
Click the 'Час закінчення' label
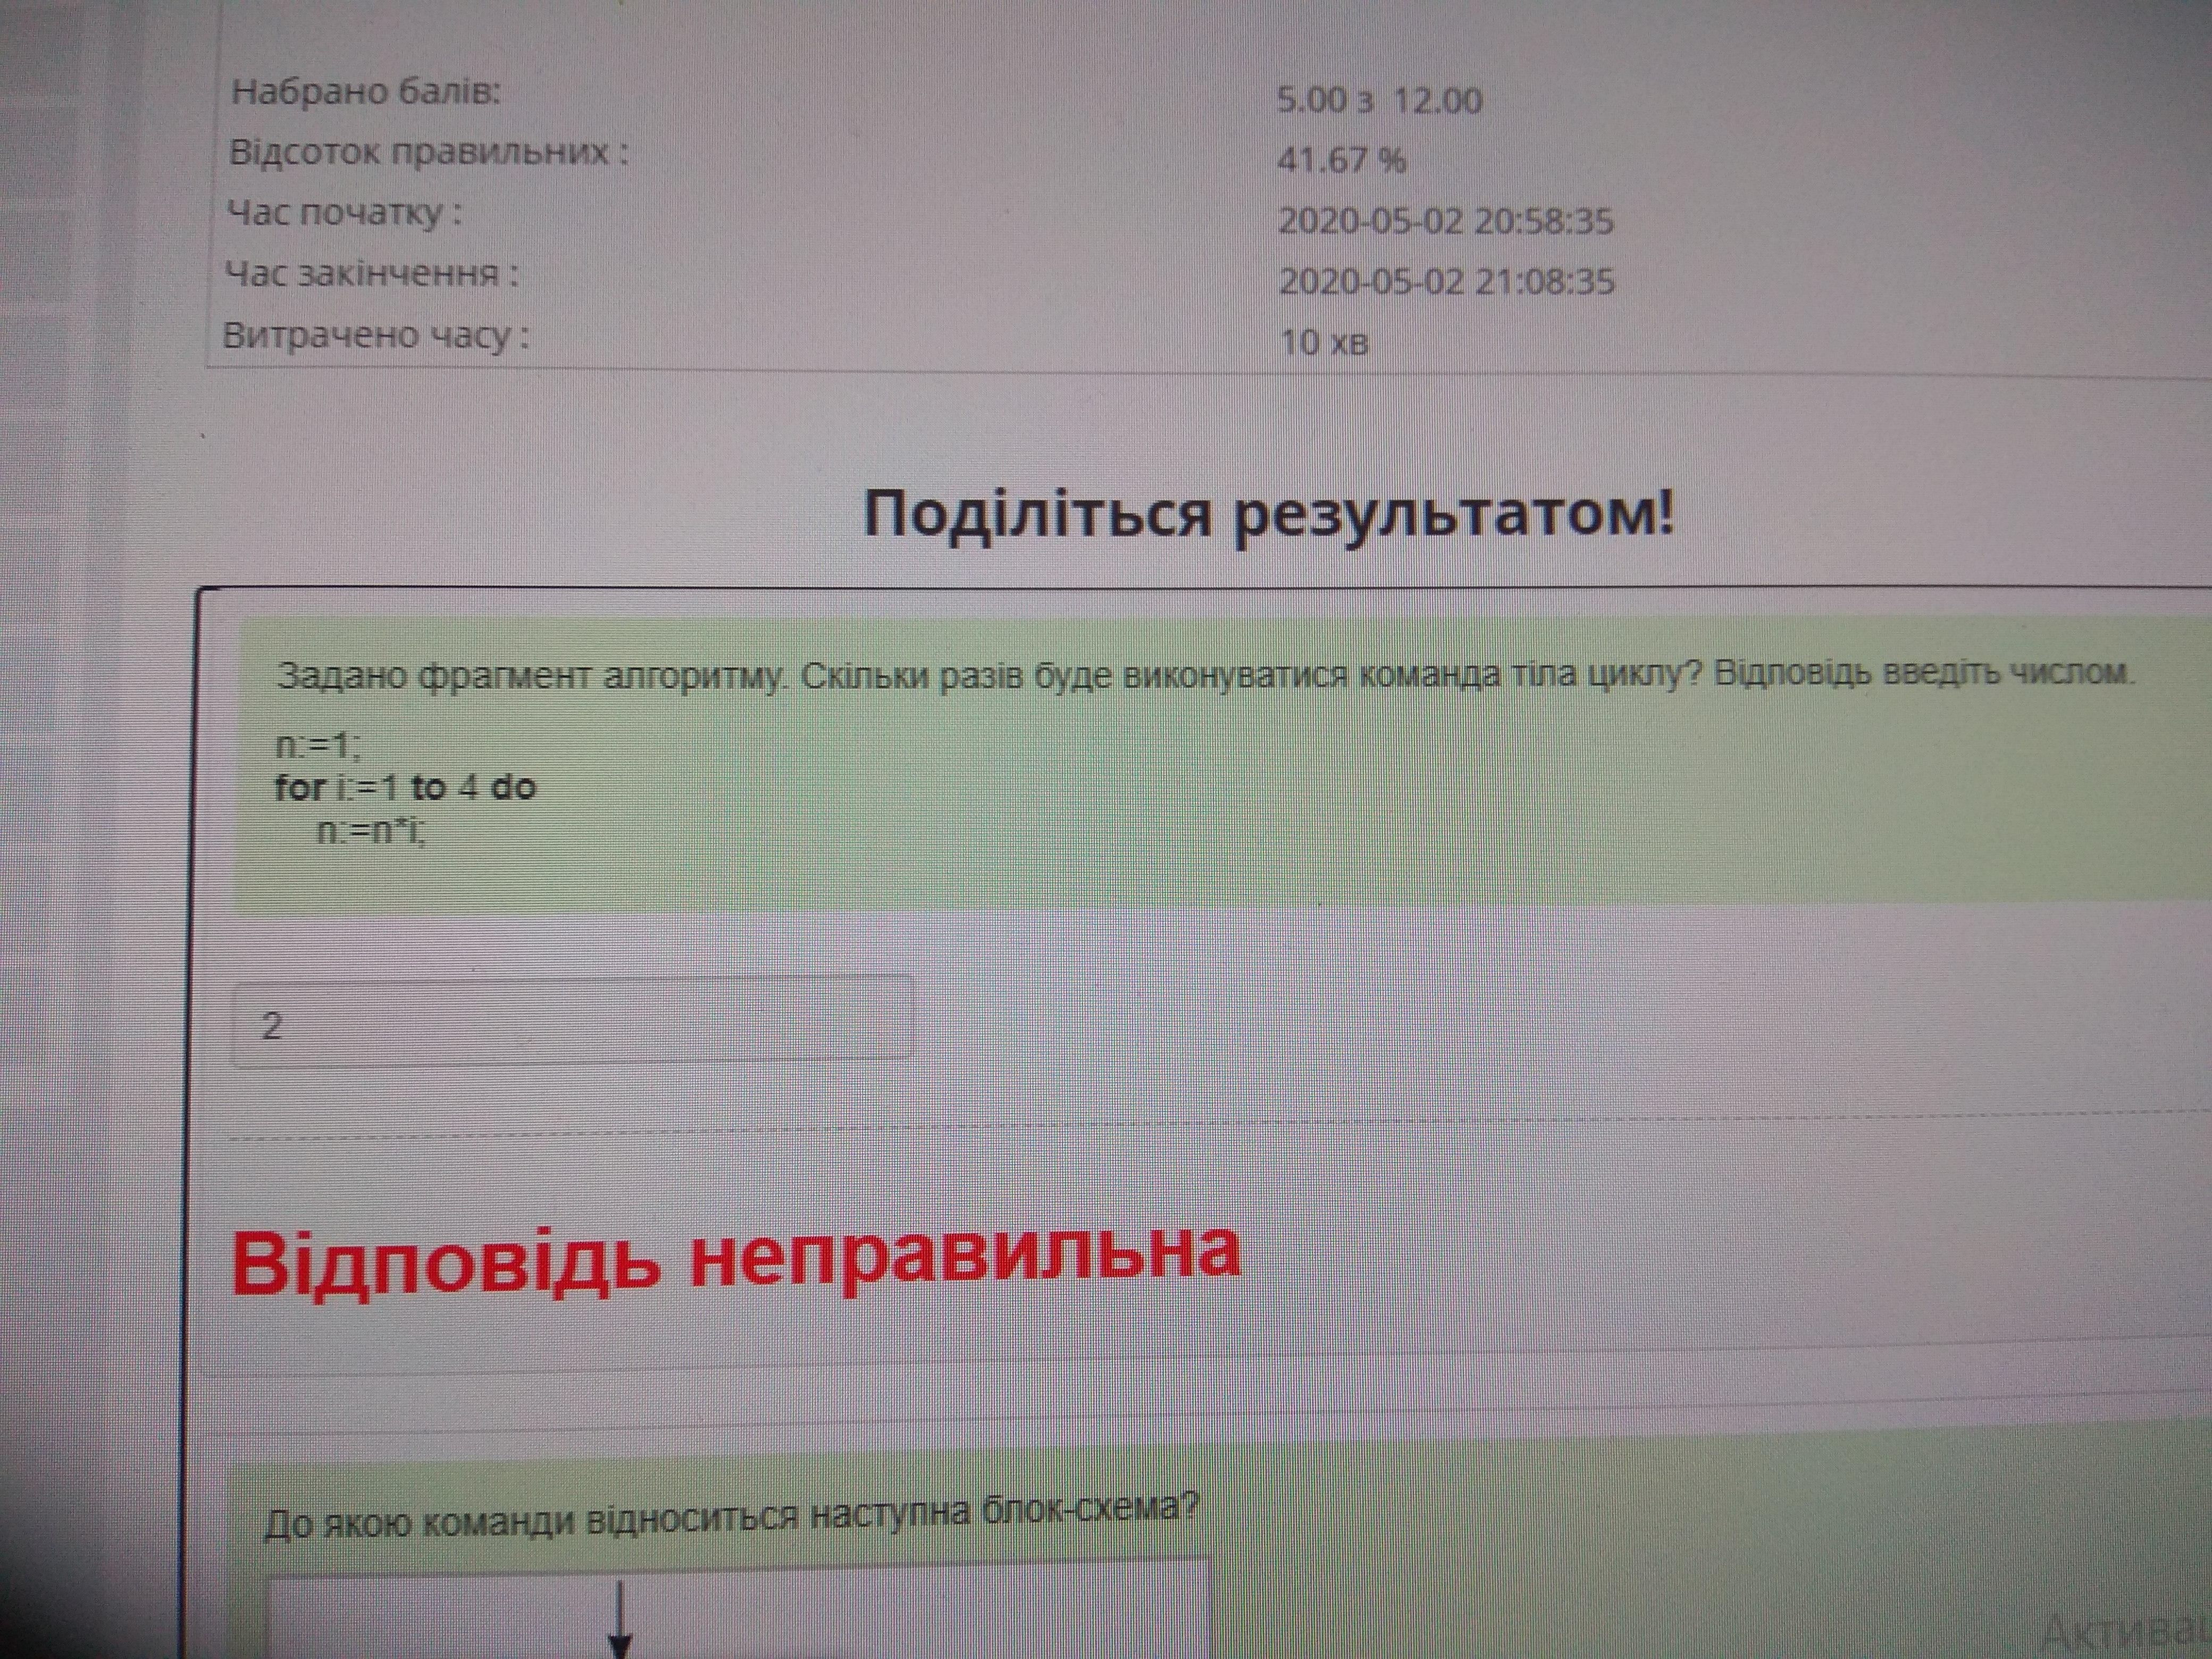click(371, 274)
